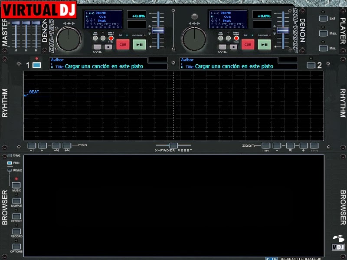Toggle the red Cont/Single button on deck 1
This screenshot has height=260, width=347.
point(111,38)
